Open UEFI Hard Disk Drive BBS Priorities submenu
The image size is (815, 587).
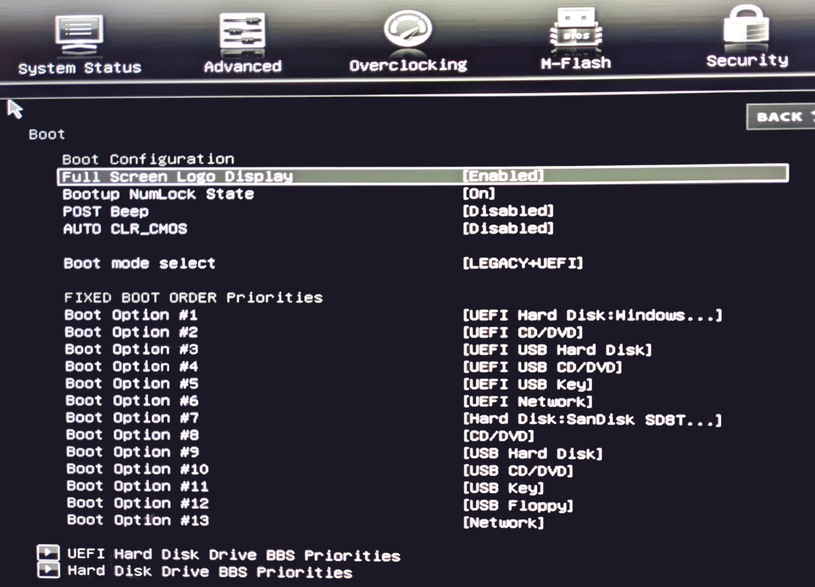pos(234,555)
